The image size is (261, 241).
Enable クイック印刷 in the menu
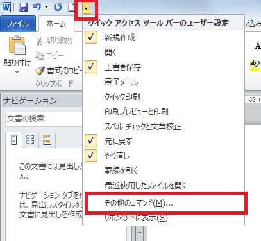tap(164, 96)
